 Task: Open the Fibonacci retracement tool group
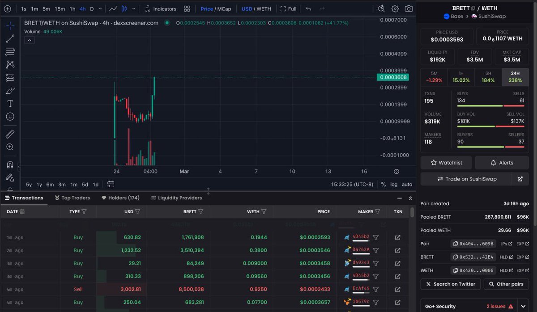pos(10,52)
